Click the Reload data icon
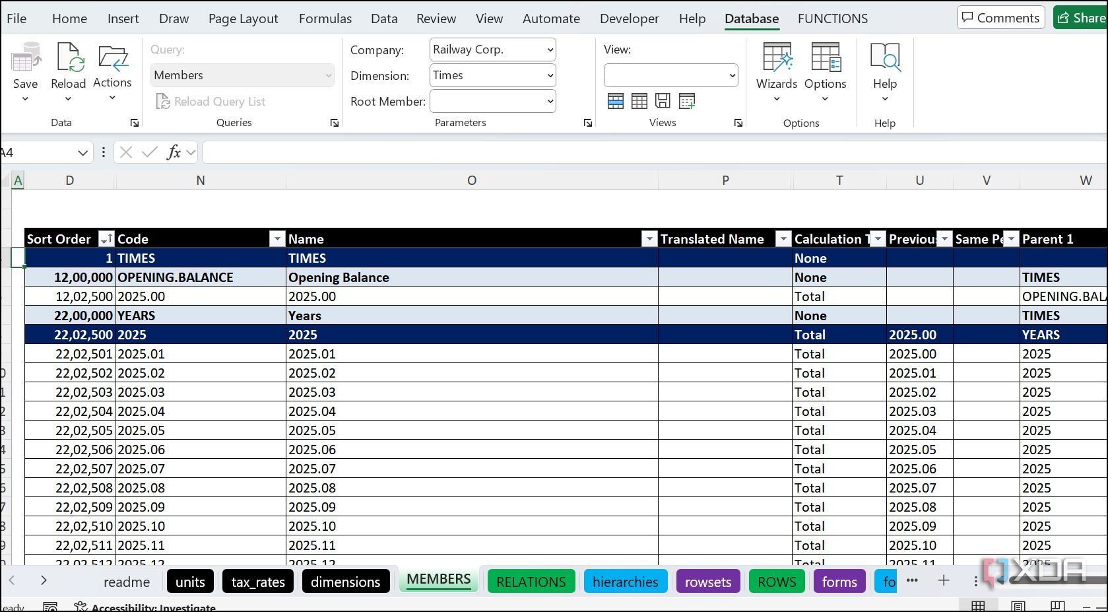This screenshot has width=1108, height=612. (x=69, y=58)
